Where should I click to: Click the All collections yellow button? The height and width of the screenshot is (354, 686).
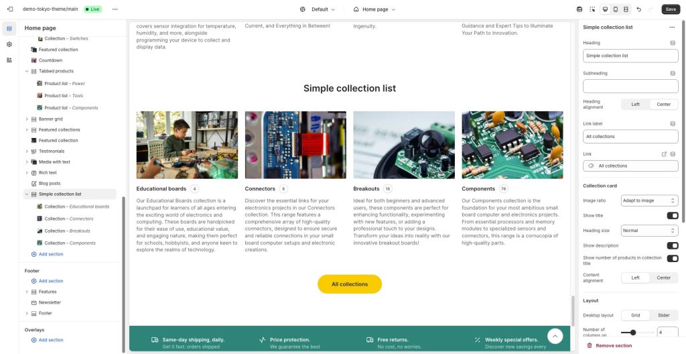click(350, 284)
